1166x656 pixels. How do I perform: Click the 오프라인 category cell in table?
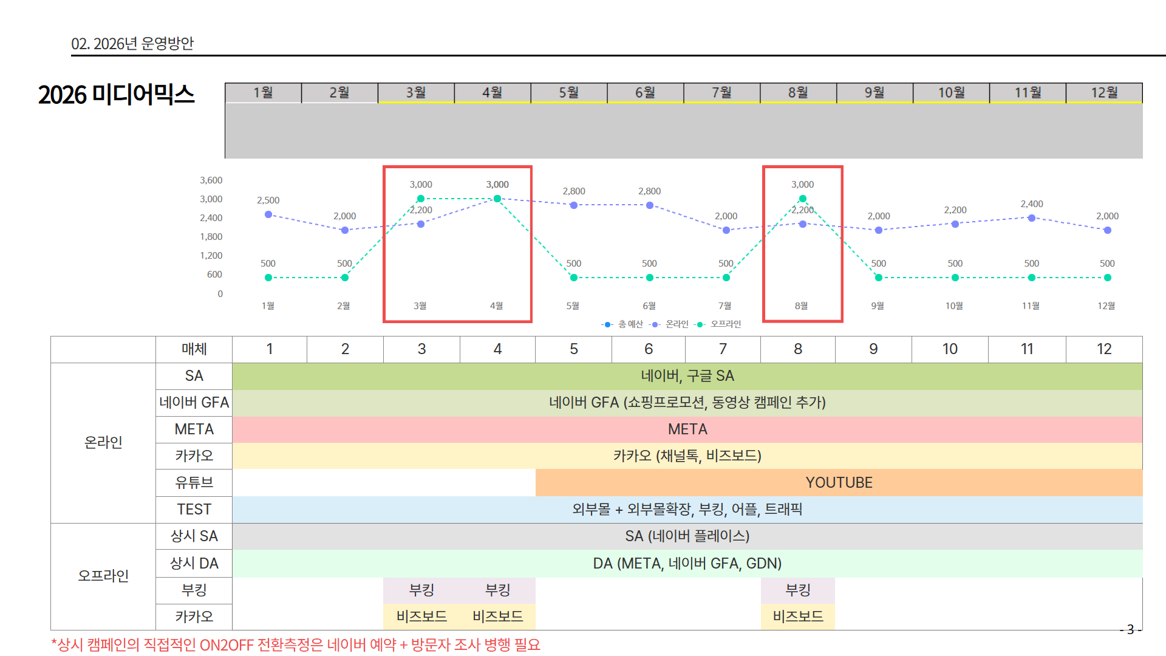pyautogui.click(x=103, y=576)
